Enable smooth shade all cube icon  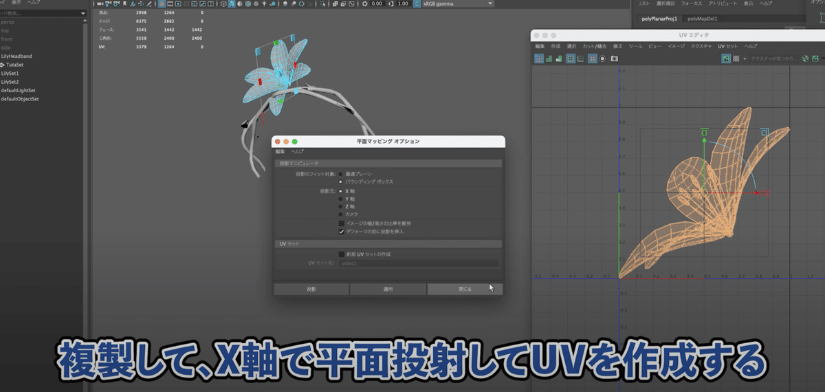coord(232,3)
